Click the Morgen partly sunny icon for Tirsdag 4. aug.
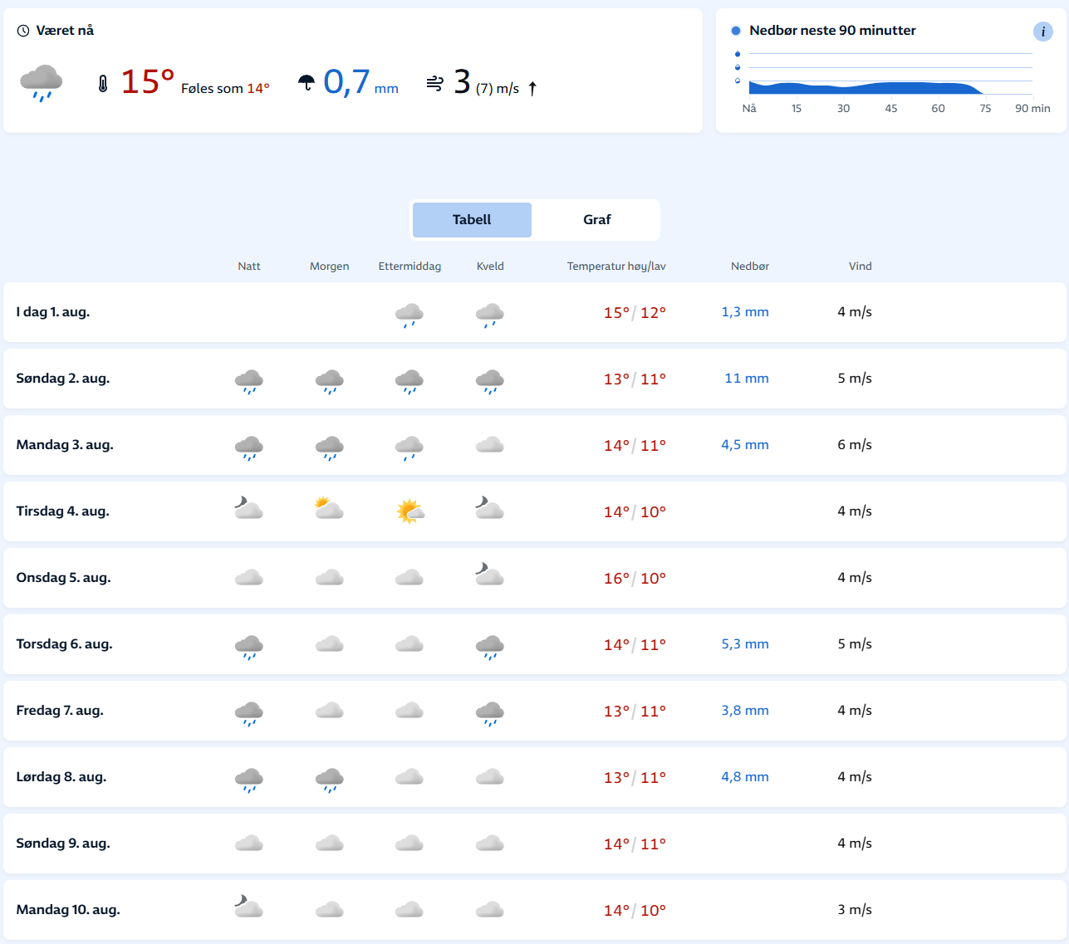This screenshot has height=944, width=1069. [x=329, y=507]
